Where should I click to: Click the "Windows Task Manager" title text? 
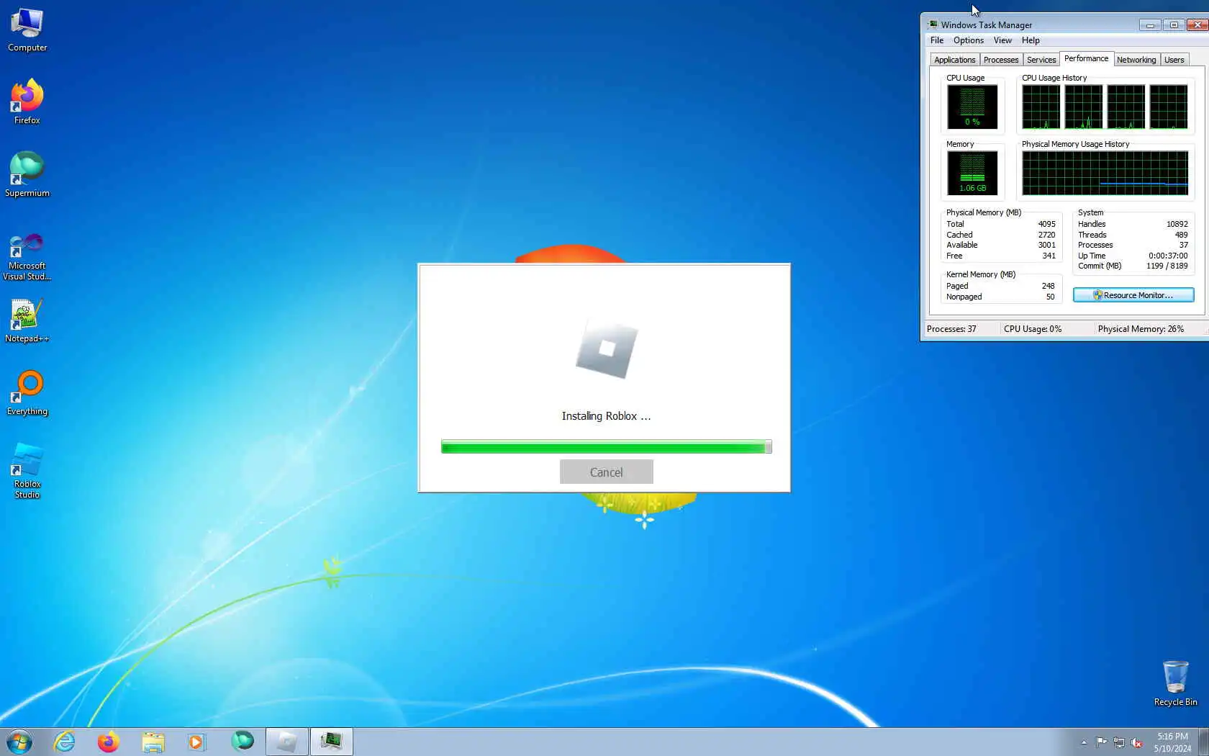click(986, 25)
